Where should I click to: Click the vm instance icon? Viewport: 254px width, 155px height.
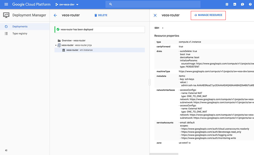coord(64,50)
